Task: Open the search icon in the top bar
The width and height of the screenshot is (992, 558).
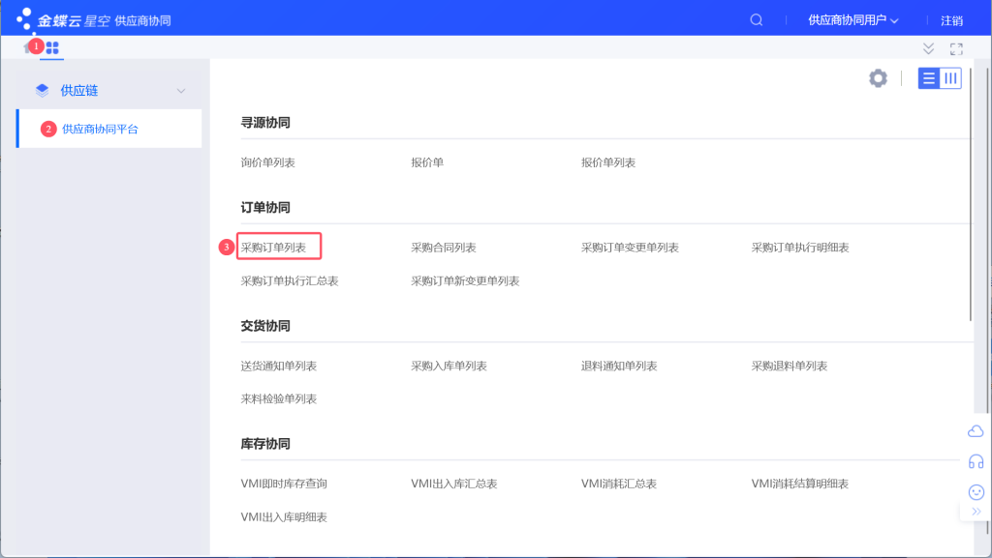Action: pyautogui.click(x=756, y=19)
